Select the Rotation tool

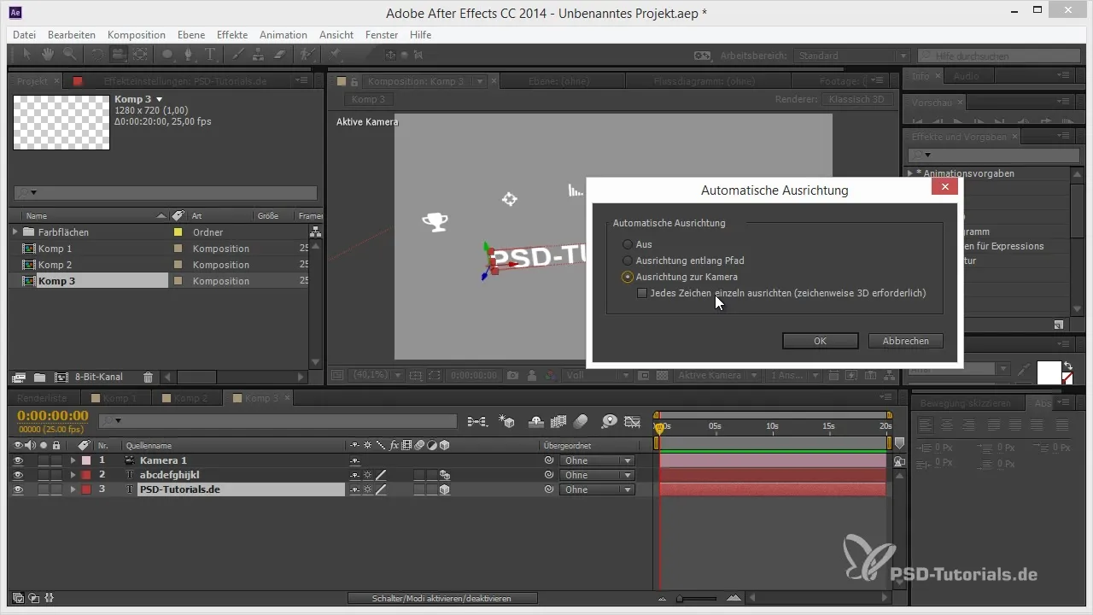coord(97,55)
